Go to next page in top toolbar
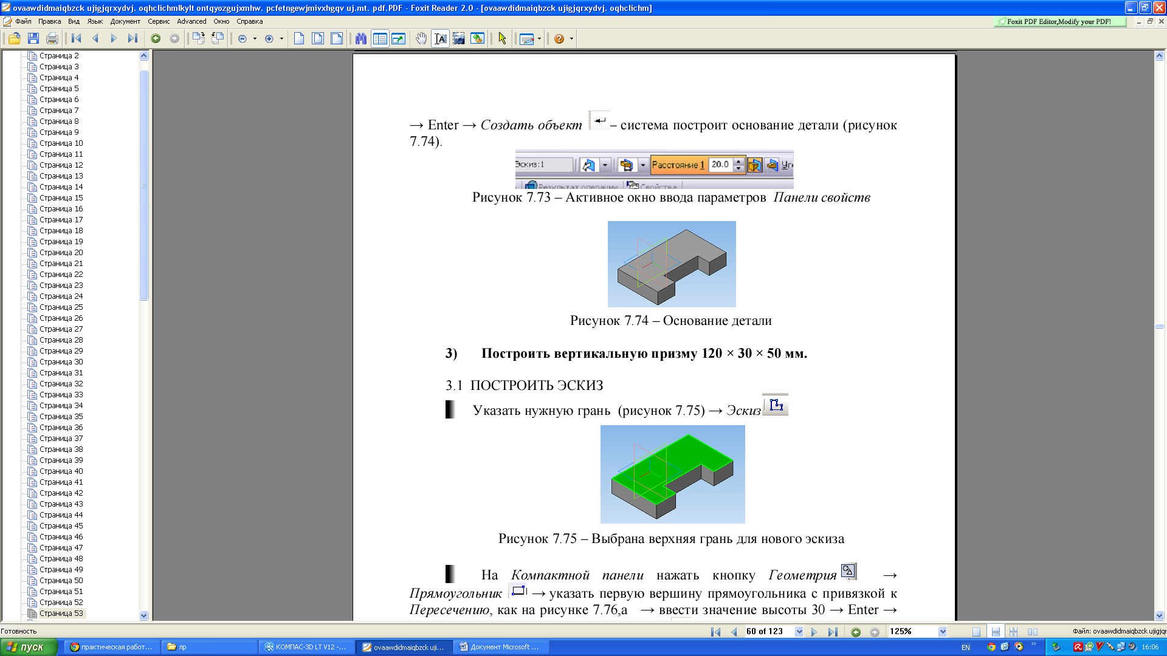This screenshot has width=1167, height=656. point(114,39)
